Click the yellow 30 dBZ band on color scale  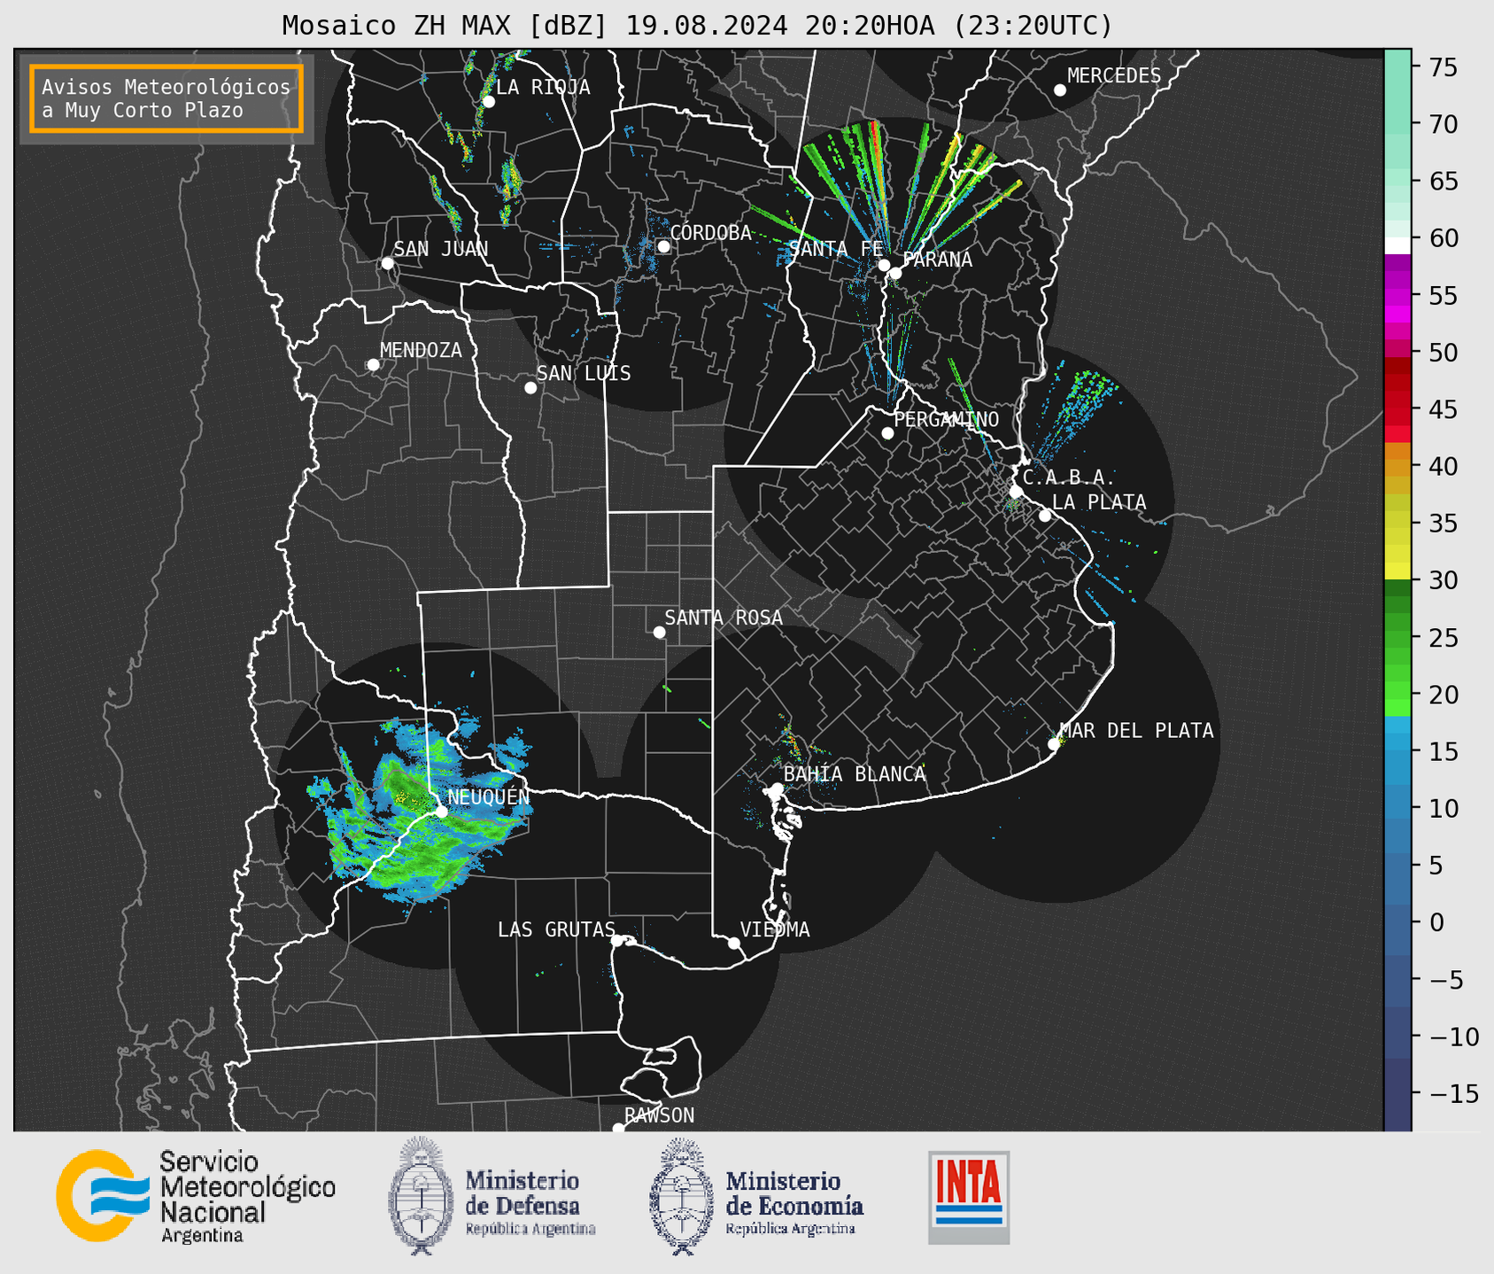tap(1397, 571)
